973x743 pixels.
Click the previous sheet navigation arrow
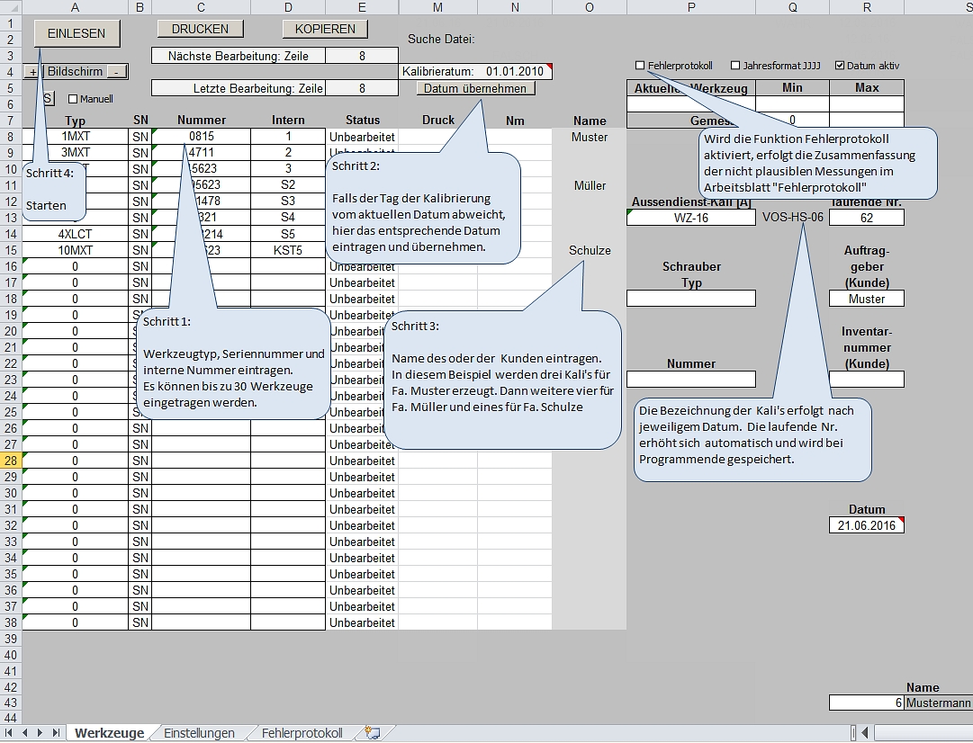[x=26, y=733]
